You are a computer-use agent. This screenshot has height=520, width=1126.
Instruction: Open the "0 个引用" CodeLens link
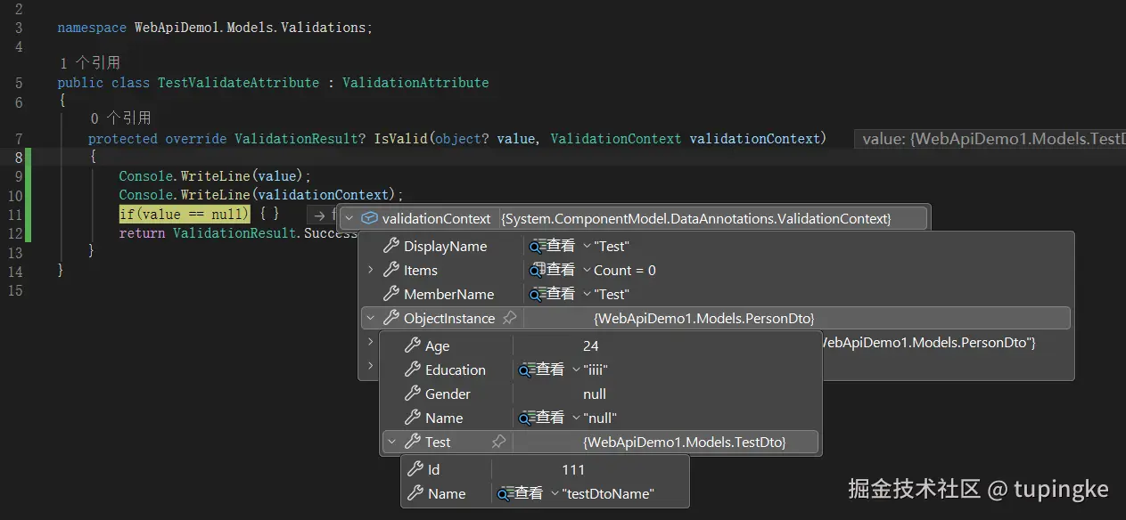click(120, 118)
